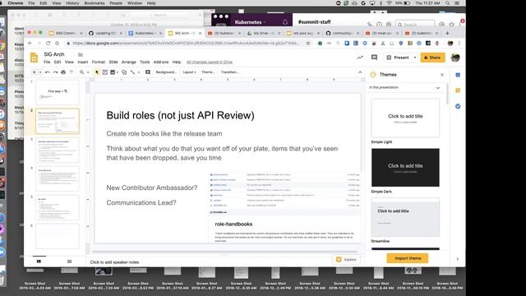Open image insert dropdown arrow

118,72
